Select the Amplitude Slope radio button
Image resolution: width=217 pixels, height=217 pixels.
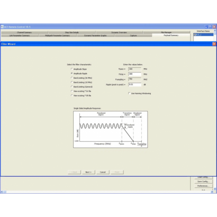(72, 69)
